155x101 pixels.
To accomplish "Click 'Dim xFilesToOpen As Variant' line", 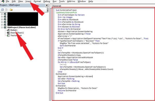I will (x=71, y=15).
